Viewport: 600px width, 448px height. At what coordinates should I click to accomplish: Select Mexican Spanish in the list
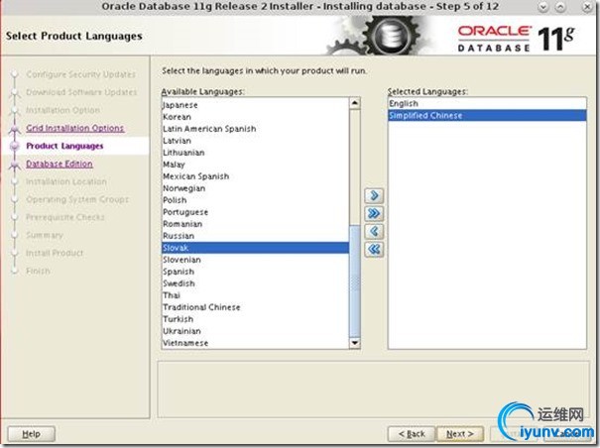255,176
